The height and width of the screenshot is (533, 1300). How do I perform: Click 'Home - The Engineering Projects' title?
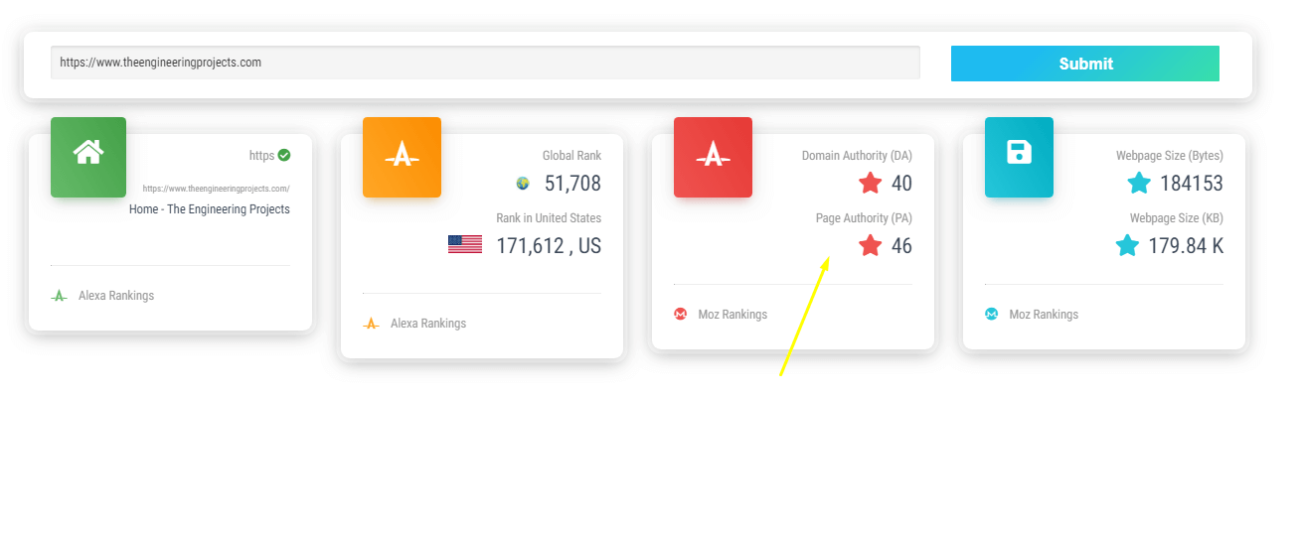click(x=210, y=209)
